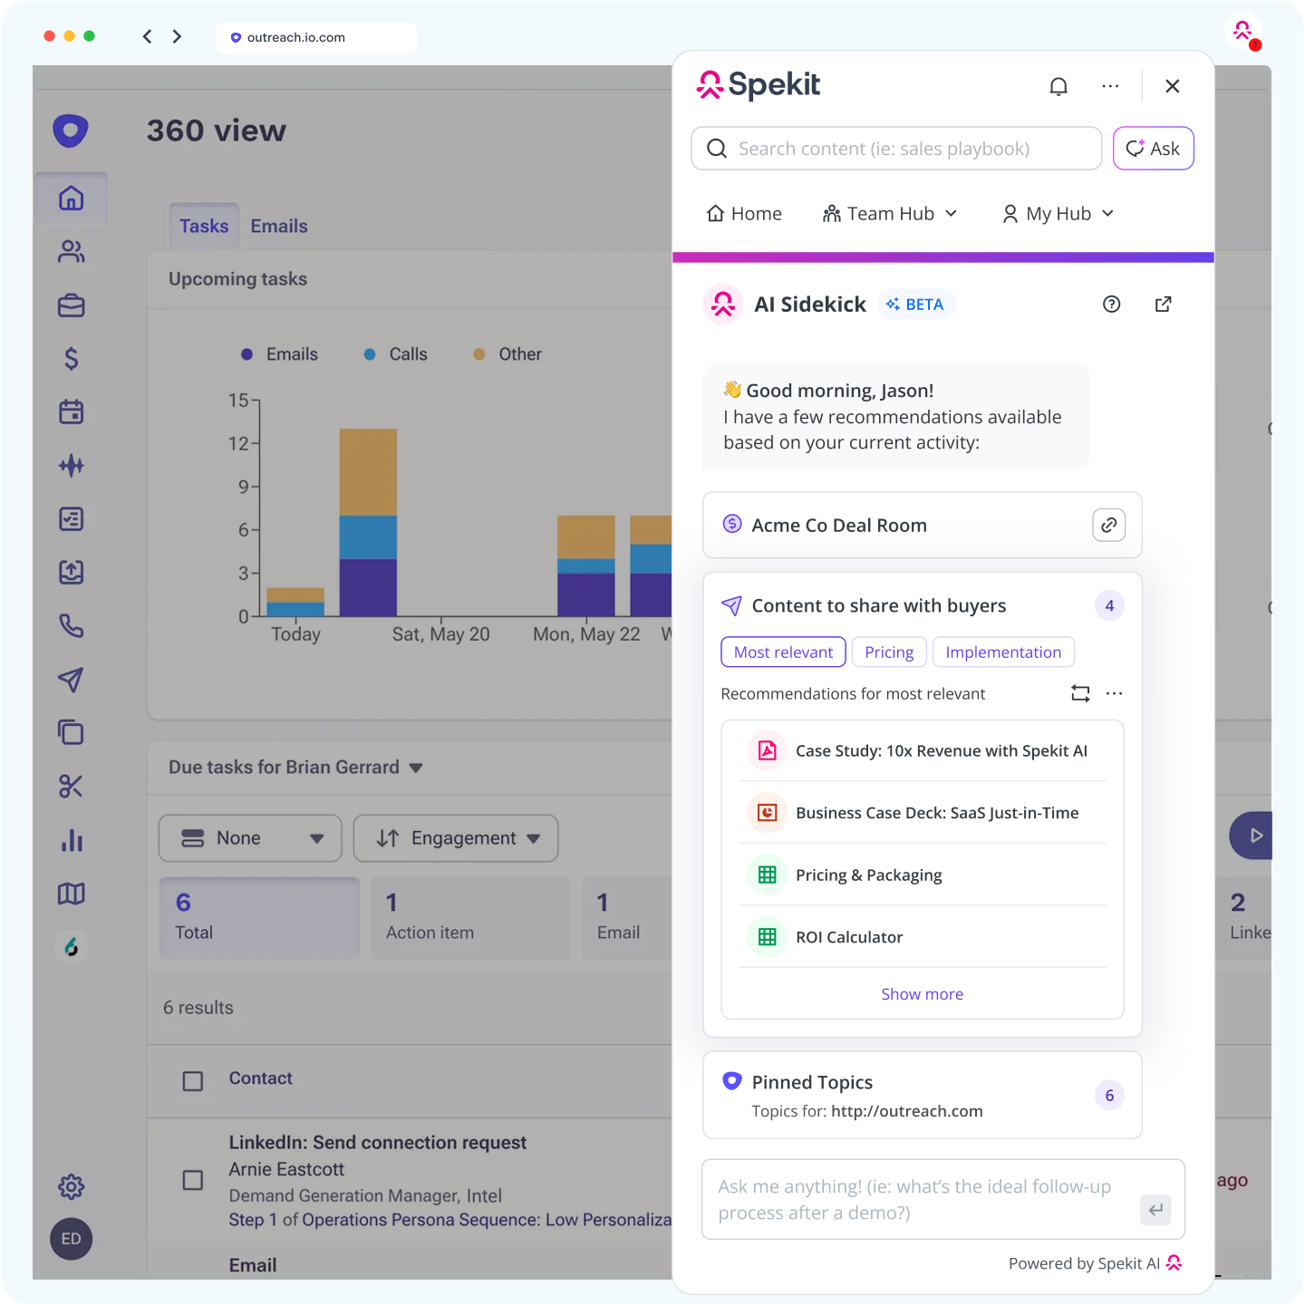The width and height of the screenshot is (1305, 1305).
Task: Open the dollar sign opportunities icon
Action: click(71, 359)
